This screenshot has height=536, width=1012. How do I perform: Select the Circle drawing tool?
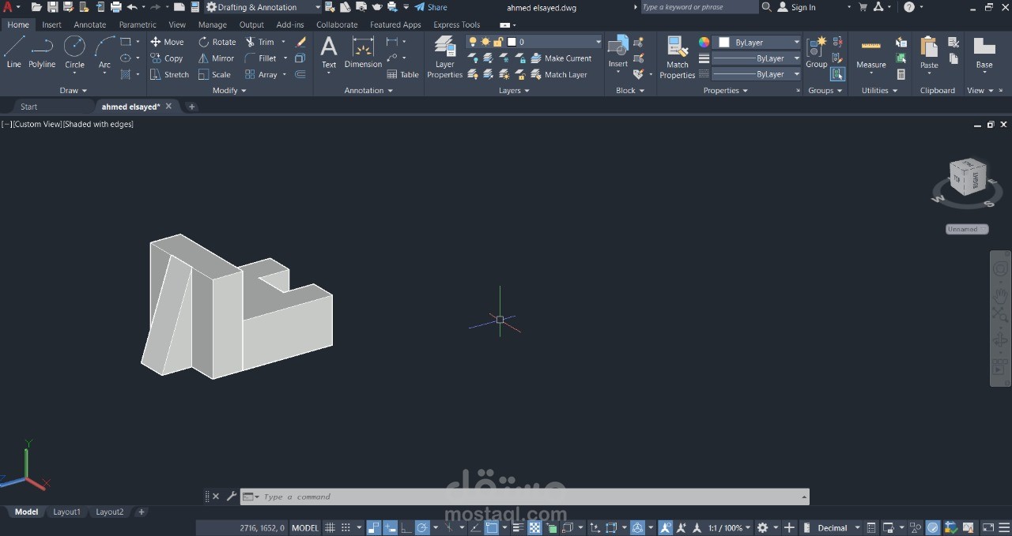click(x=74, y=52)
